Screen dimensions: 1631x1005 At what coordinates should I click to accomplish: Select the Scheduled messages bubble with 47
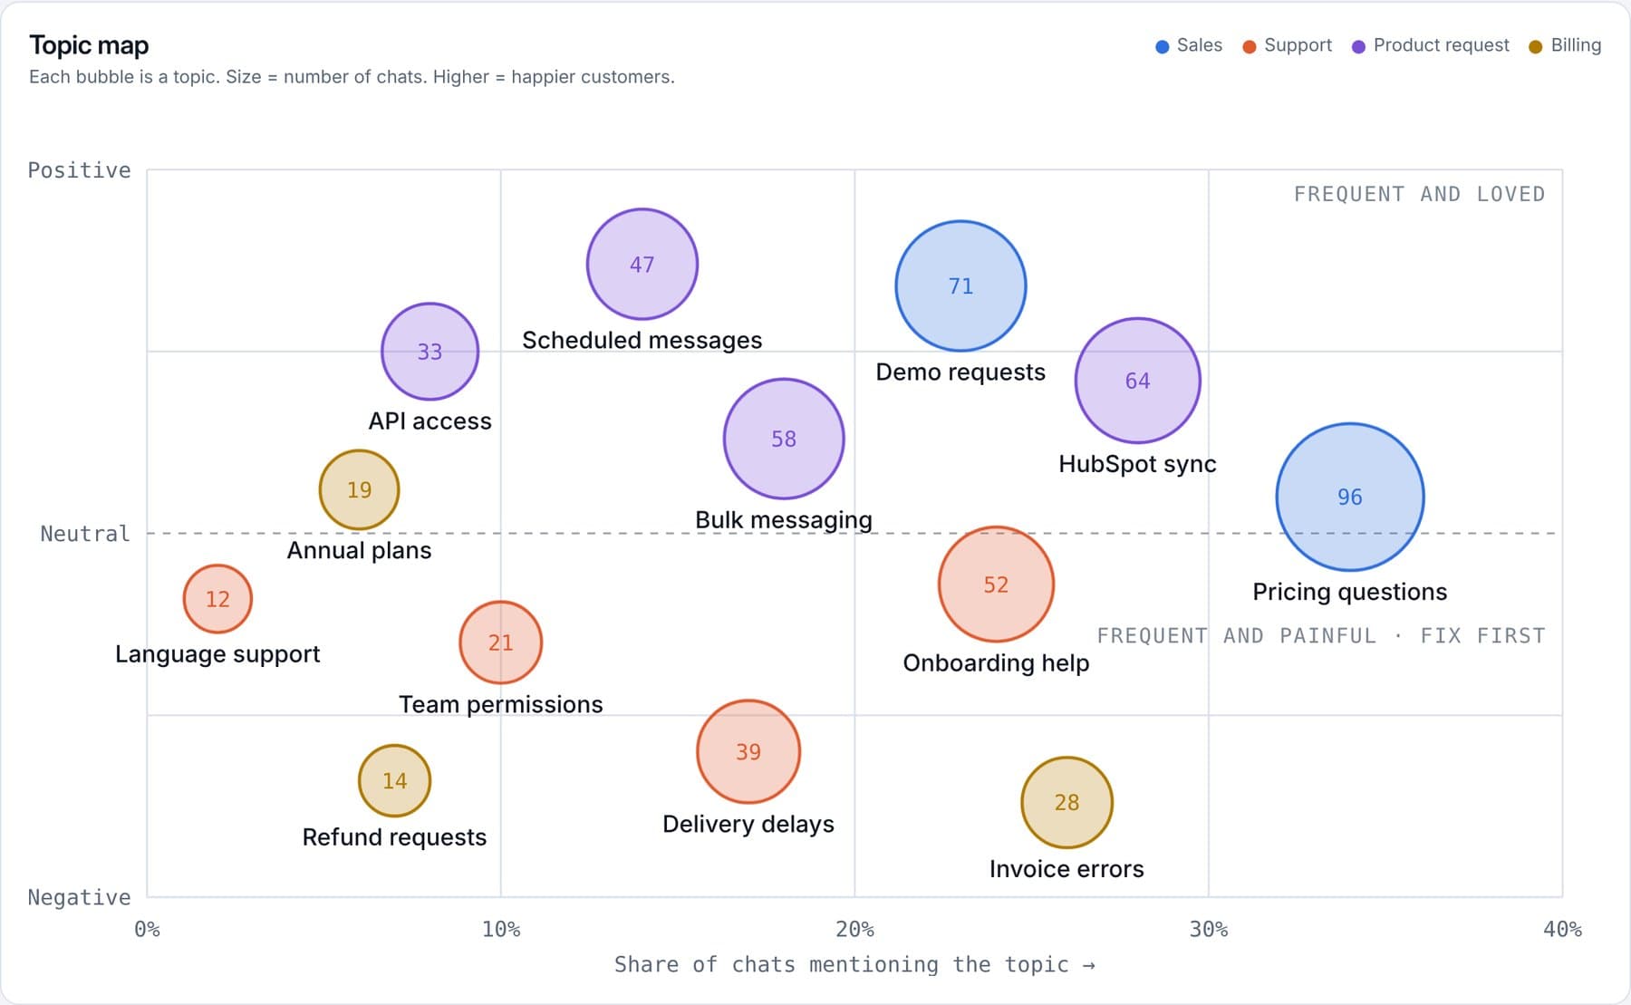(642, 264)
